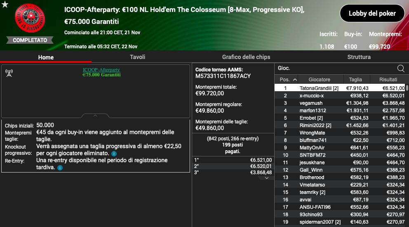This screenshot has width=409, height=227.
Task: Select player SNTBFM72
Action: coord(313,155)
